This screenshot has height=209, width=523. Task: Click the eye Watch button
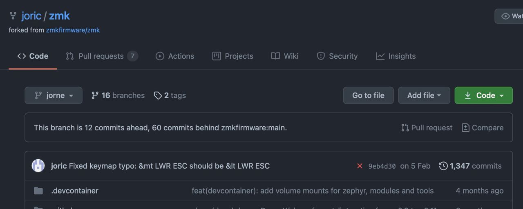pyautogui.click(x=509, y=16)
